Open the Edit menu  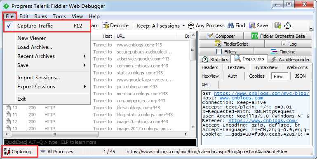point(24,16)
